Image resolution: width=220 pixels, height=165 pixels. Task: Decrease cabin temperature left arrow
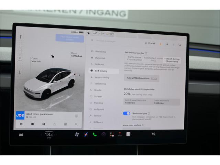point(41,135)
